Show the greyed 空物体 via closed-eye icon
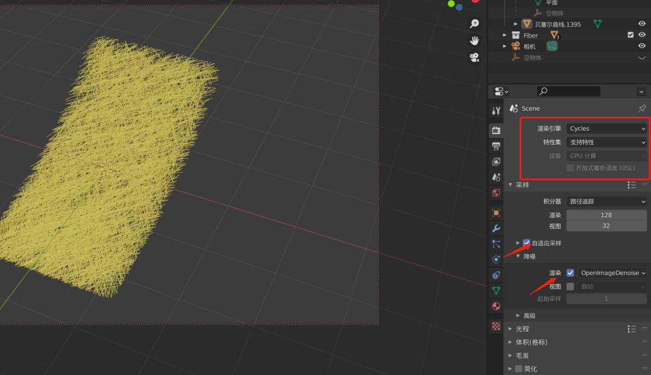The height and width of the screenshot is (375, 651). [x=641, y=58]
